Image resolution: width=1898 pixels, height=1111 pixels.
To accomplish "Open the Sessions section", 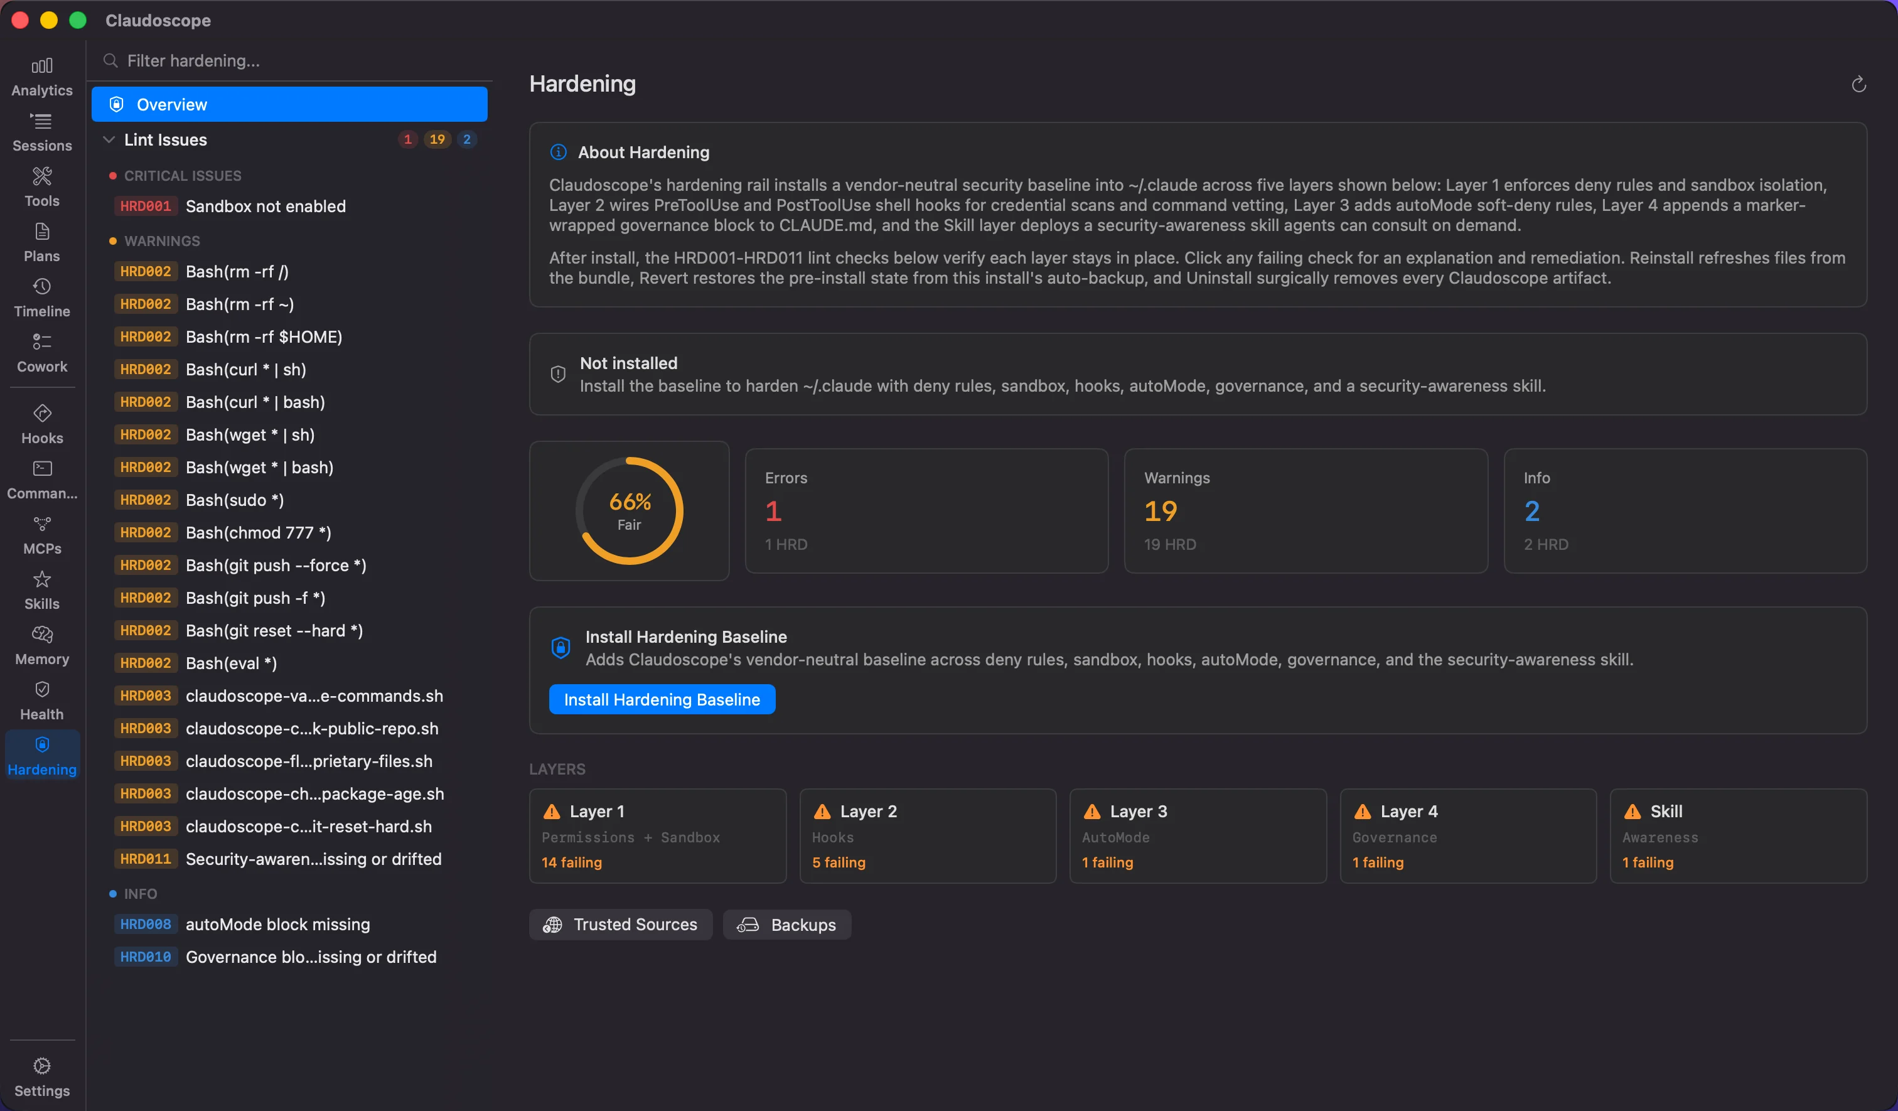I will coord(42,132).
